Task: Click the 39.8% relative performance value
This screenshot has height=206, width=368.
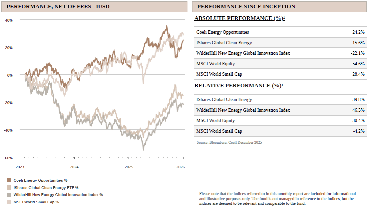Action: tap(358, 99)
